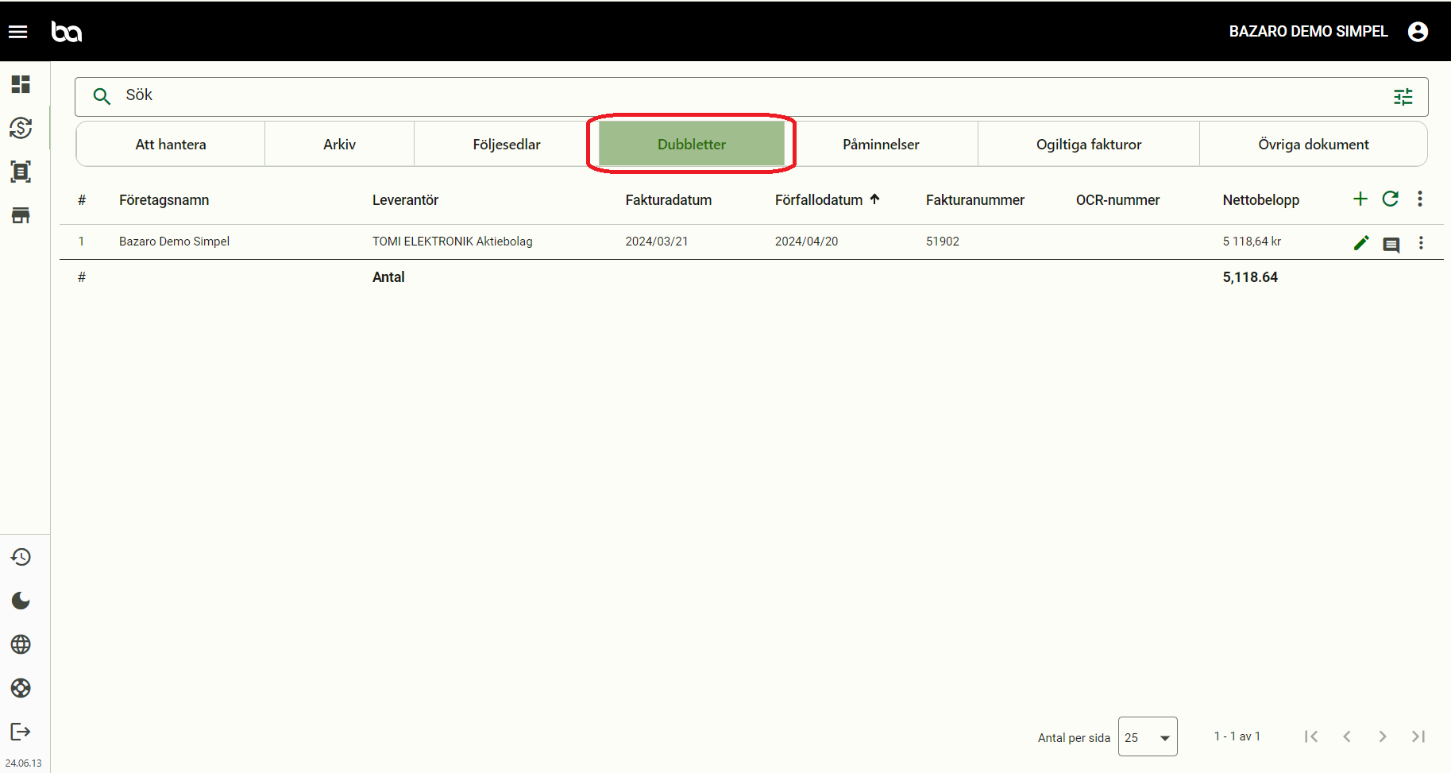
Task: Select the Dubbletter tab
Action: point(692,145)
